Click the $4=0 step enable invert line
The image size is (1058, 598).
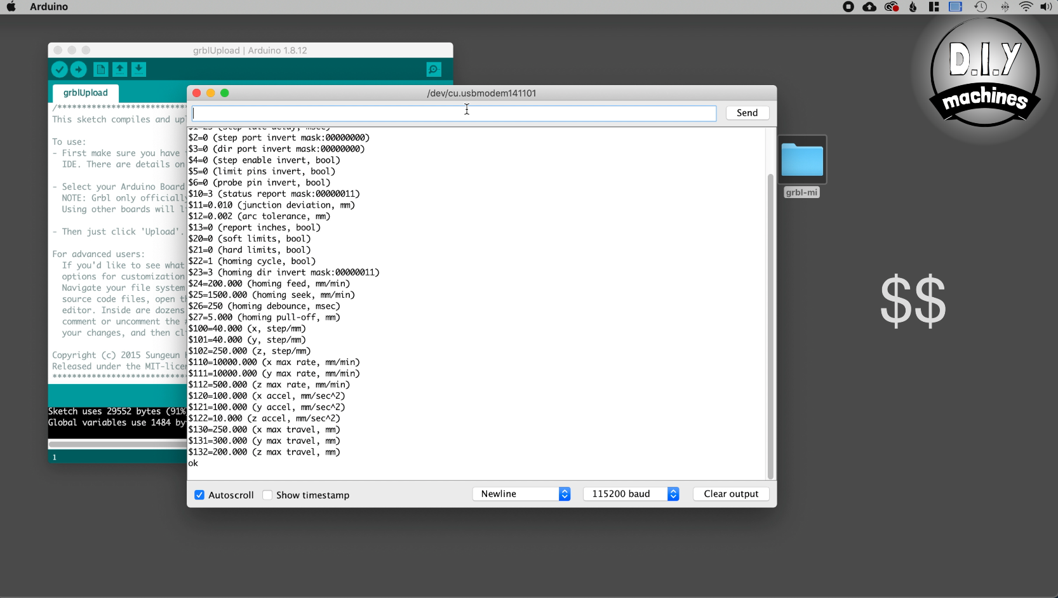(264, 161)
